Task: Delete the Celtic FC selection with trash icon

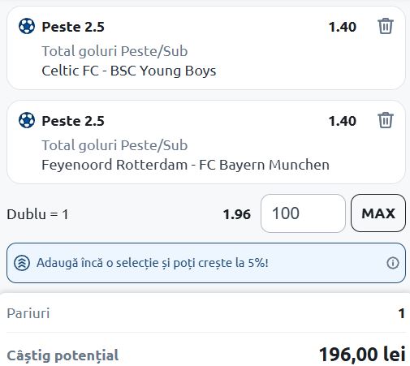Action: 386,26
